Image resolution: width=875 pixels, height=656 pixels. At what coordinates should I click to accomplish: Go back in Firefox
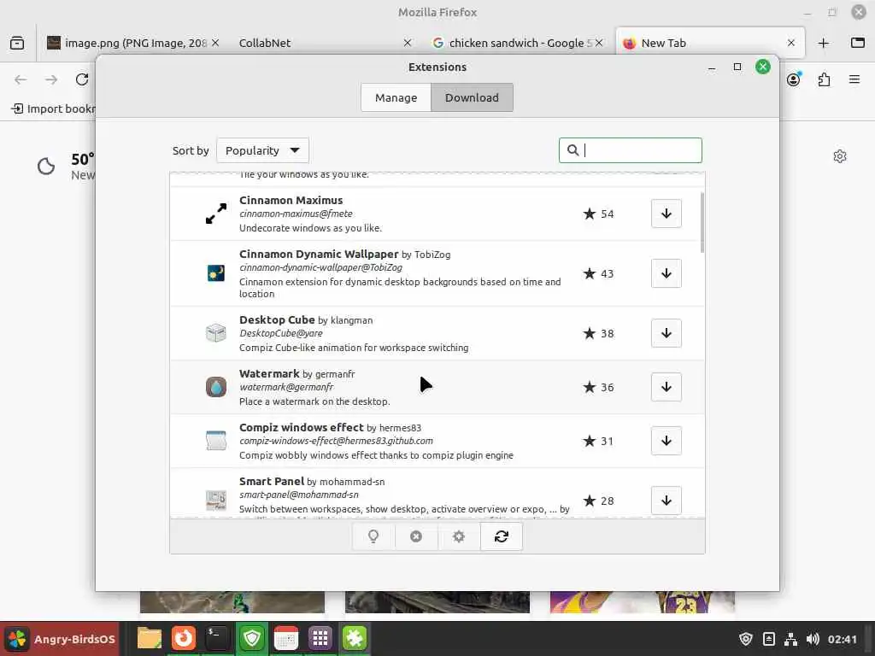point(21,79)
